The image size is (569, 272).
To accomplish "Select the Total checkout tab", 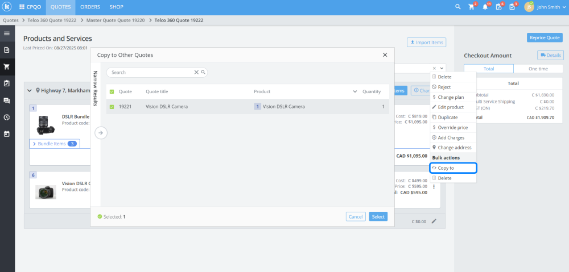I will (489, 69).
